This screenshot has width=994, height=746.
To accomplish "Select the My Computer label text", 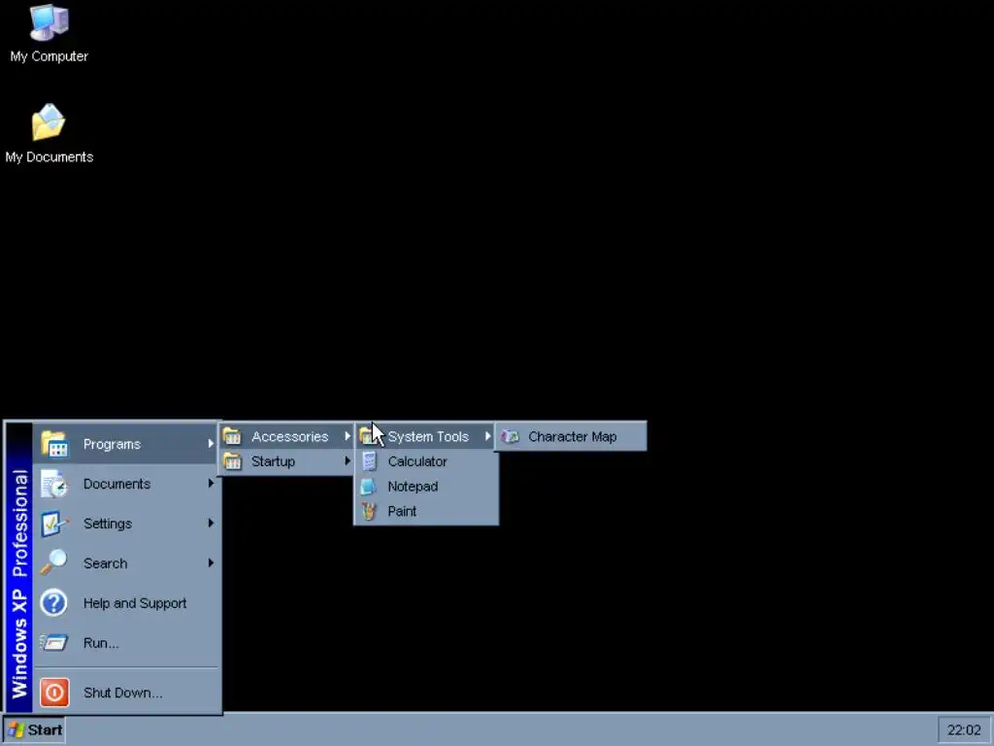I will click(x=49, y=56).
